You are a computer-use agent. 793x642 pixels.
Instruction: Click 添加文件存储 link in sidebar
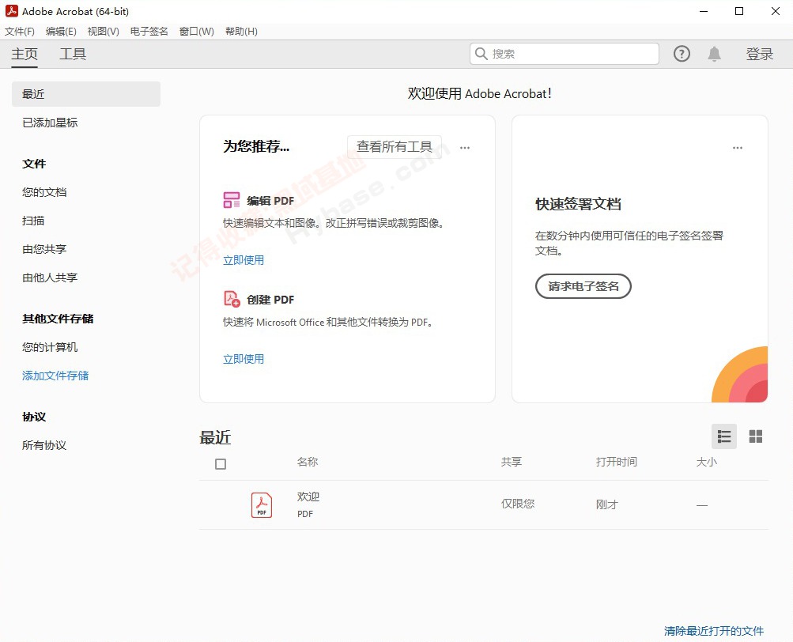point(55,376)
